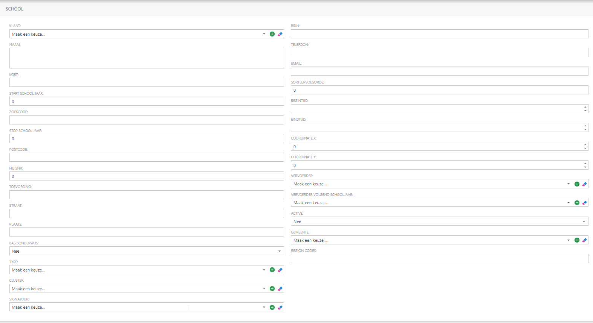
Task: Expand the Type dropdown arrow
Action: pos(264,270)
